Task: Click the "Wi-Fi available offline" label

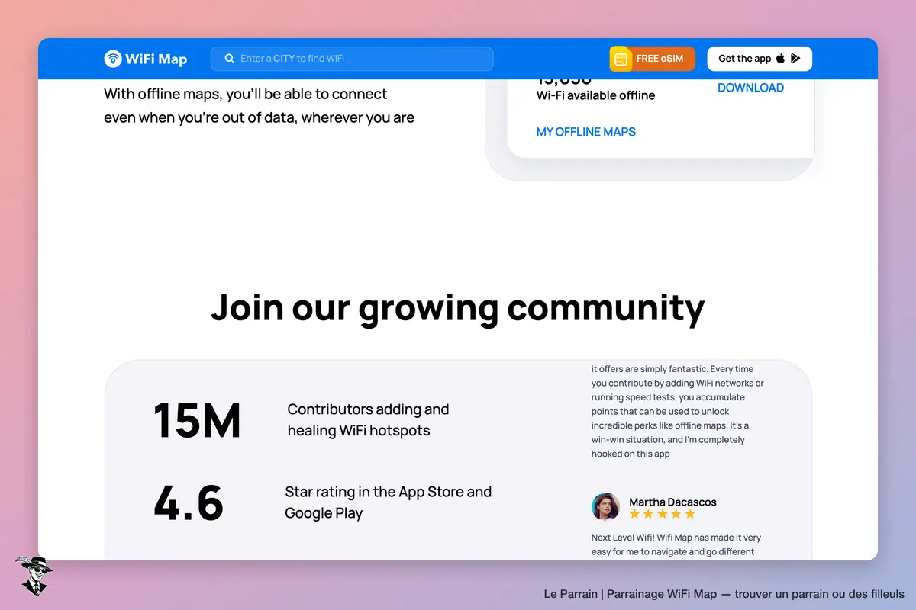Action: click(x=596, y=95)
